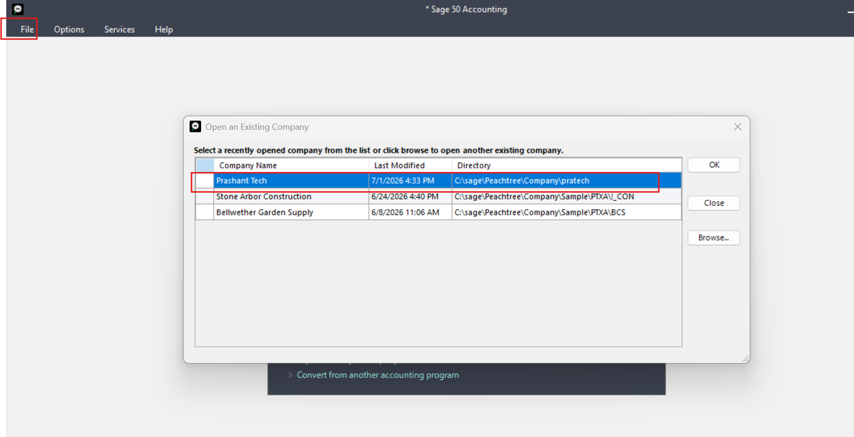Sort by Company Name column header

pos(291,165)
